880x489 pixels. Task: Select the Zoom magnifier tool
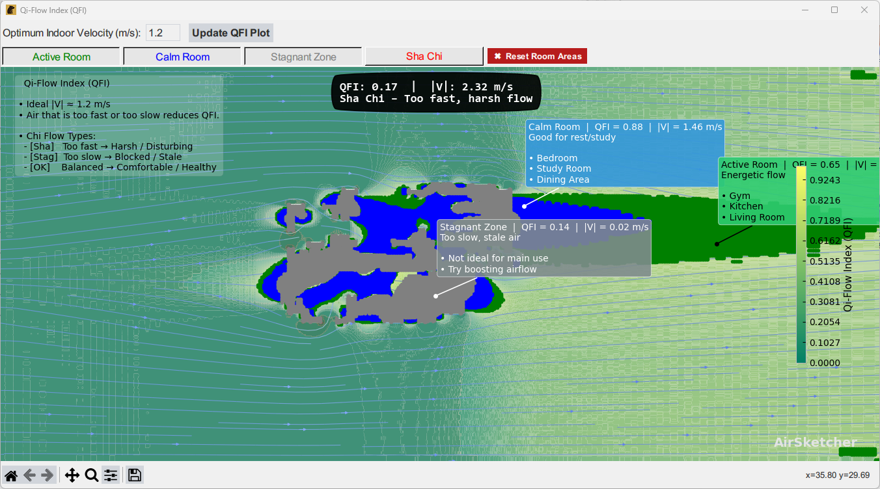[x=92, y=475]
